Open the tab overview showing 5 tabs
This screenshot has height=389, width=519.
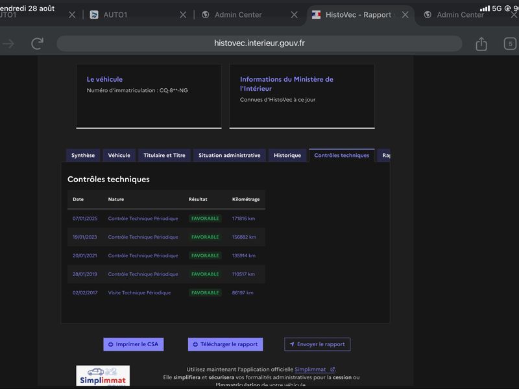click(x=510, y=43)
